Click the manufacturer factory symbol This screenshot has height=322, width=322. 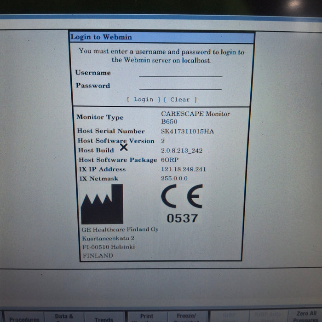coord(102,204)
